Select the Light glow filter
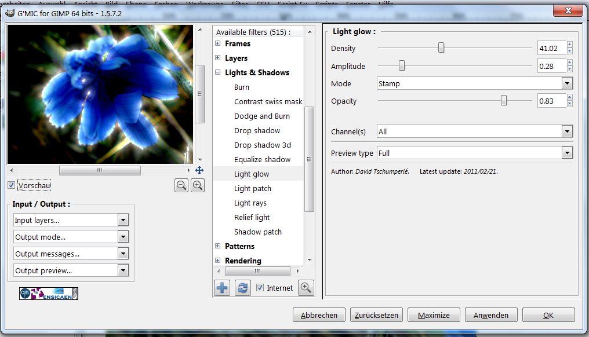Image resolution: width=589 pixels, height=337 pixels. 251,174
